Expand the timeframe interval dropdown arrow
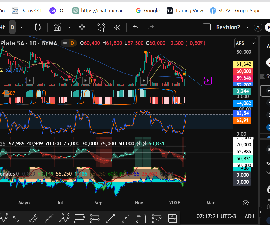Screen dimensions: 270x225 [x=21, y=27]
